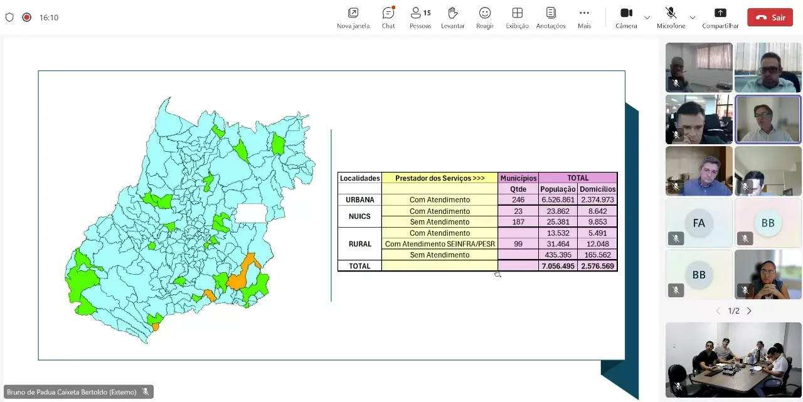
Task: Go to previous participants page
Action: 718,311
